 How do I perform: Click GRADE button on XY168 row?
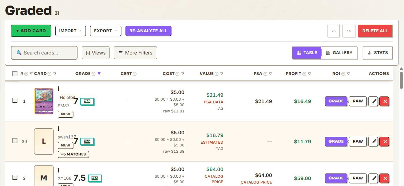[336, 178]
